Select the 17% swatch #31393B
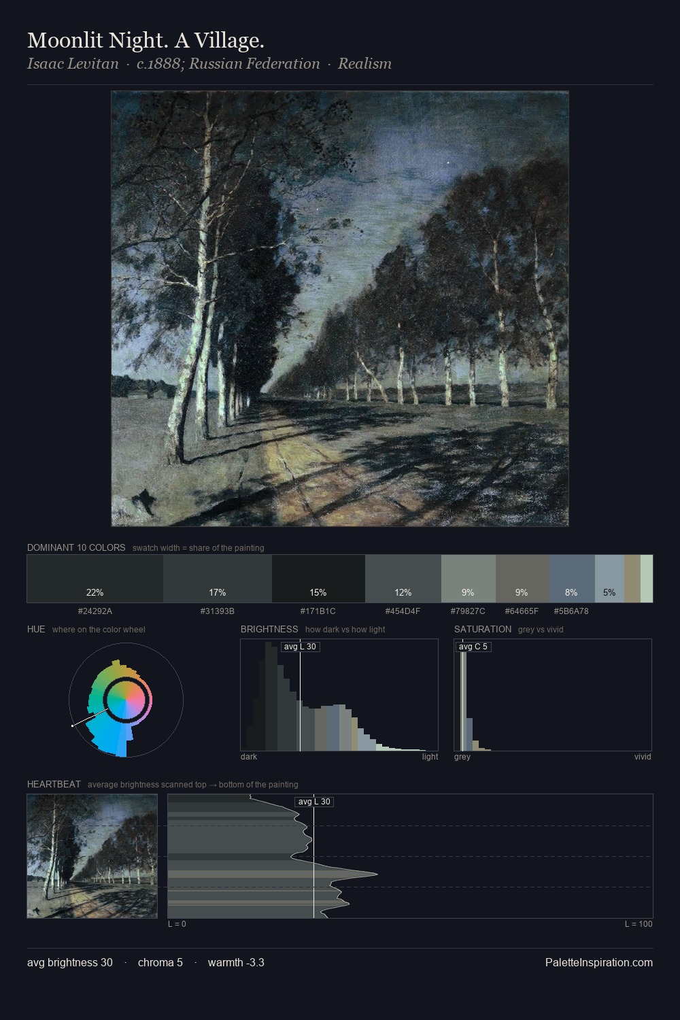This screenshot has height=1020, width=680. (218, 579)
